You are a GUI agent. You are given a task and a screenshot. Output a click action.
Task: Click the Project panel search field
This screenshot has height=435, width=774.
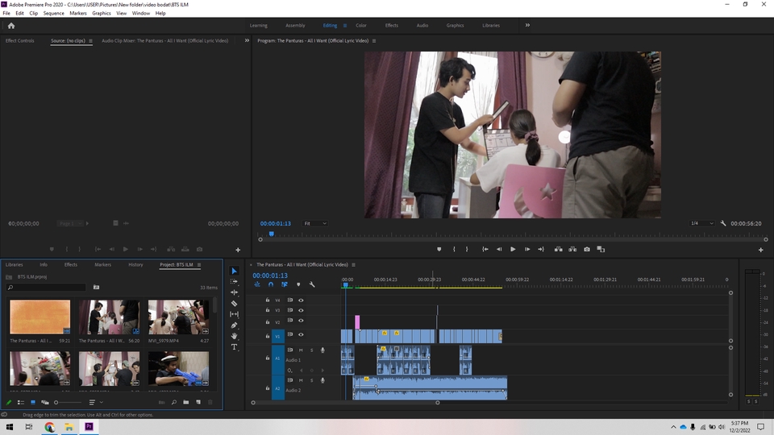(48, 287)
